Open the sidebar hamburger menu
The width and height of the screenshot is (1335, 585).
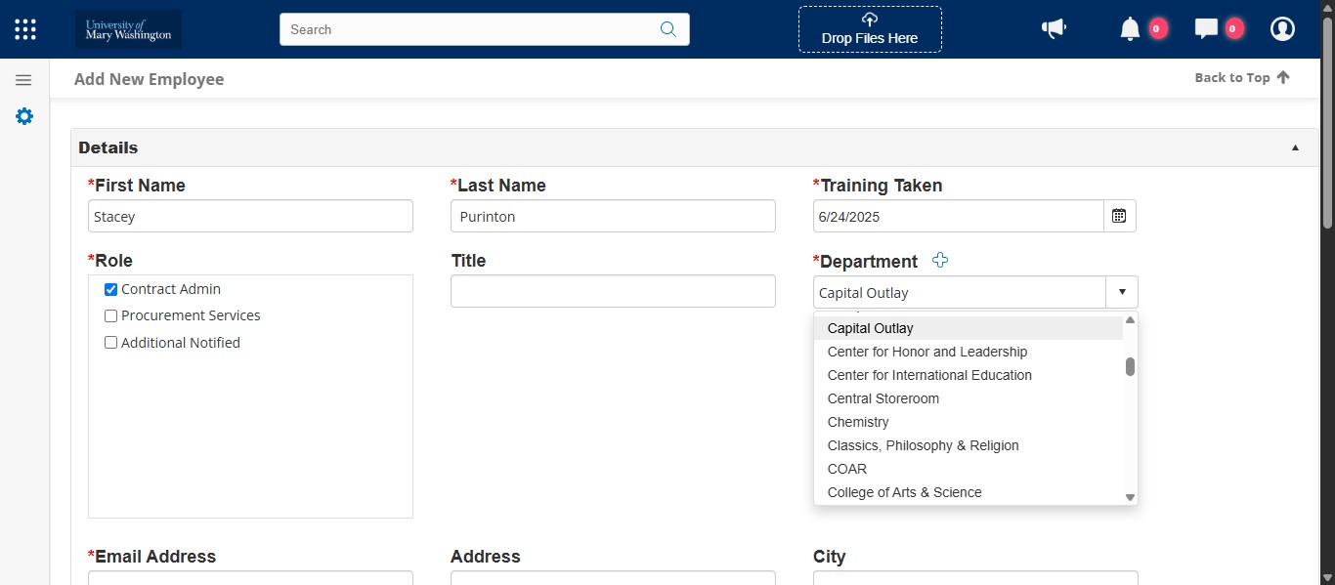point(23,79)
